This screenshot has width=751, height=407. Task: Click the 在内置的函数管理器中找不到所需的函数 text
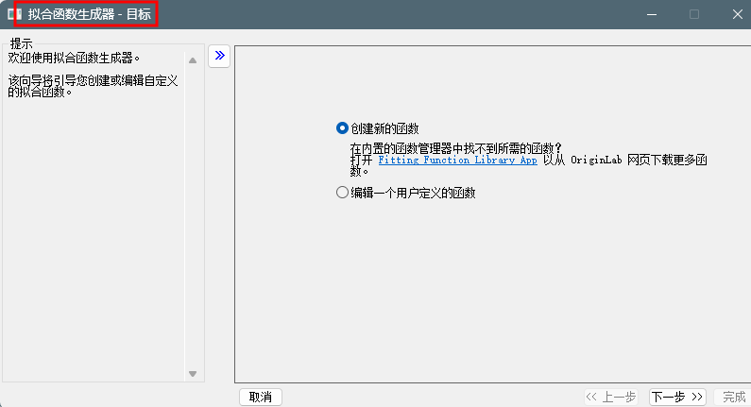(x=455, y=148)
